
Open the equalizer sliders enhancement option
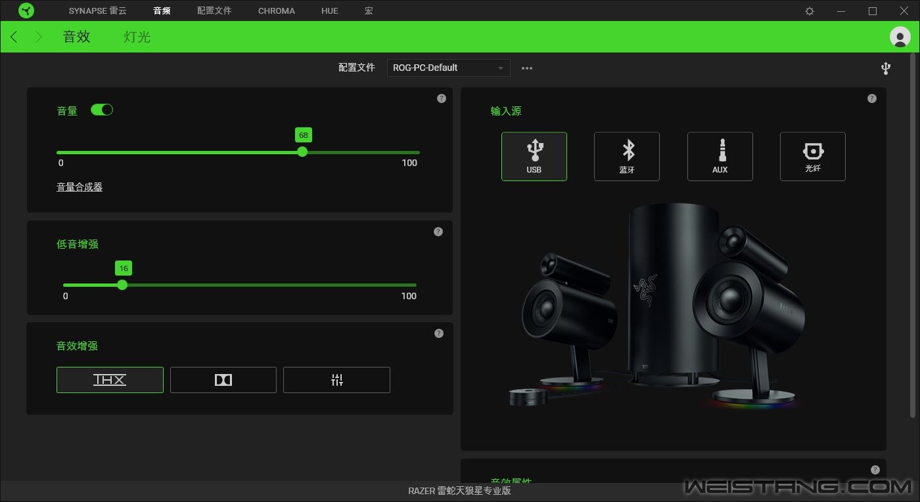(x=336, y=380)
